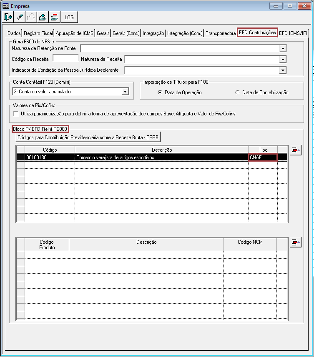Go to Apuração de ICMS tab

75,33
